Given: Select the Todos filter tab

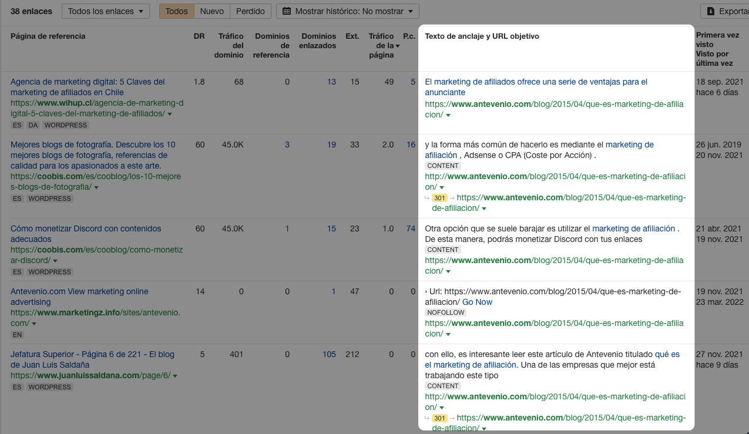Looking at the screenshot, I should point(177,11).
